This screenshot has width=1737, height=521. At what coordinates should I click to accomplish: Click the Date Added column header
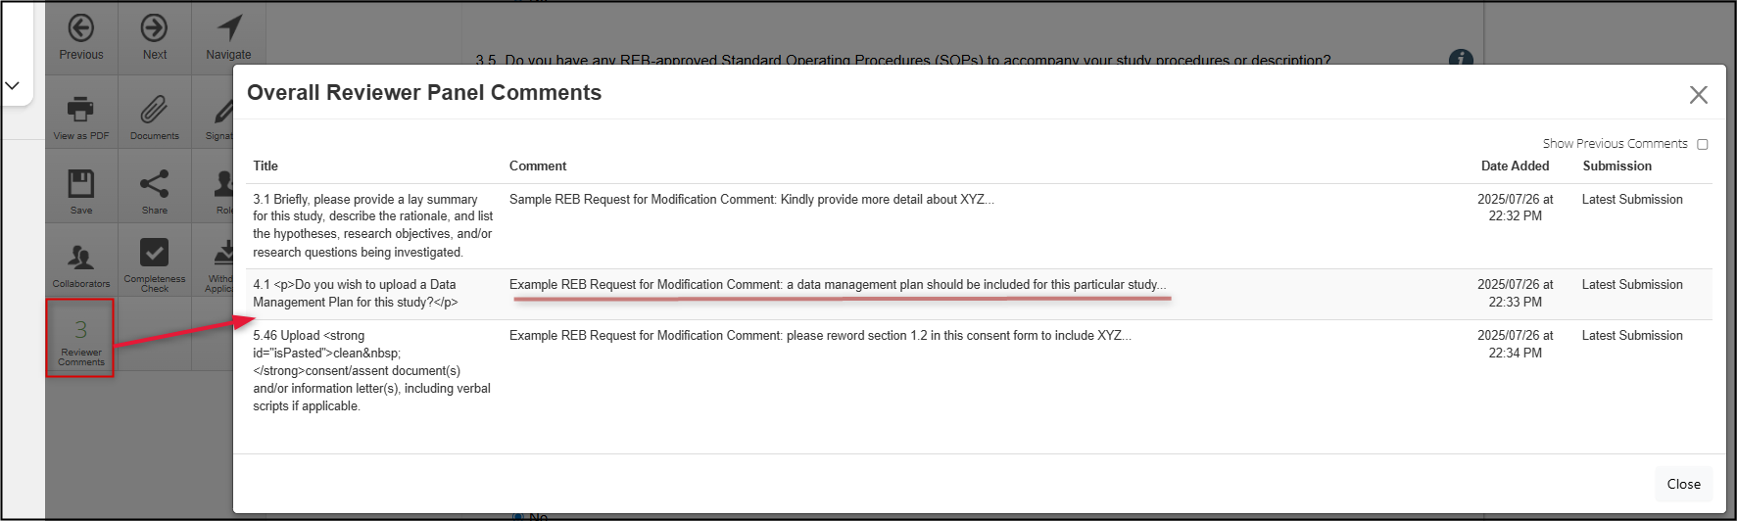[1515, 166]
